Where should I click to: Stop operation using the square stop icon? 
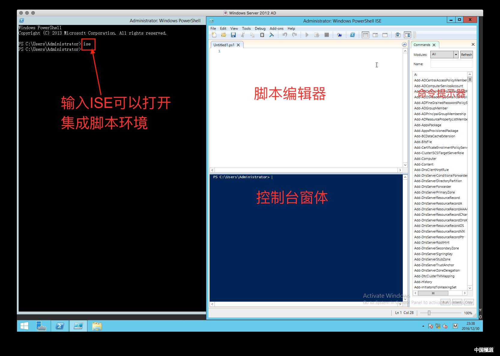click(326, 35)
